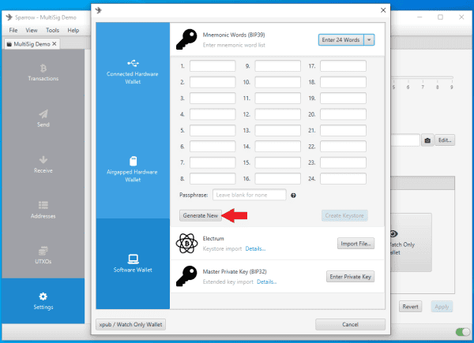Click mnemonic word field 16
Viewport: 474px width, 343px height.
tap(278, 178)
